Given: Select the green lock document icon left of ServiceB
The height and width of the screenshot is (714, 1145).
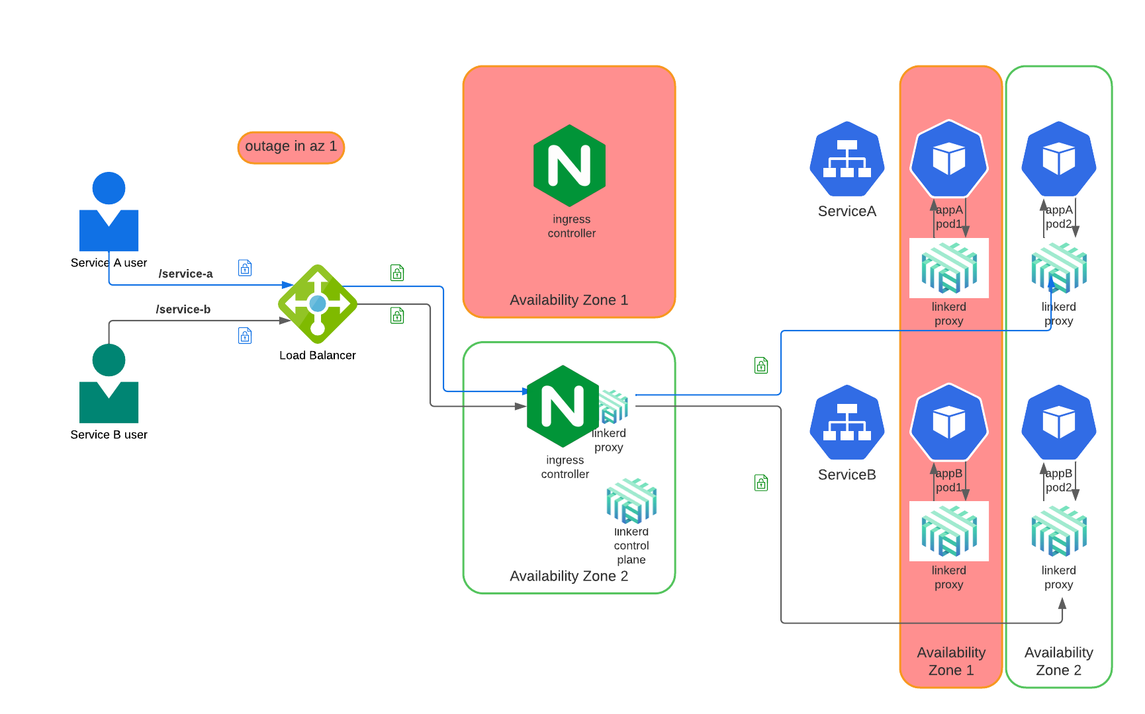Looking at the screenshot, I should [x=761, y=483].
